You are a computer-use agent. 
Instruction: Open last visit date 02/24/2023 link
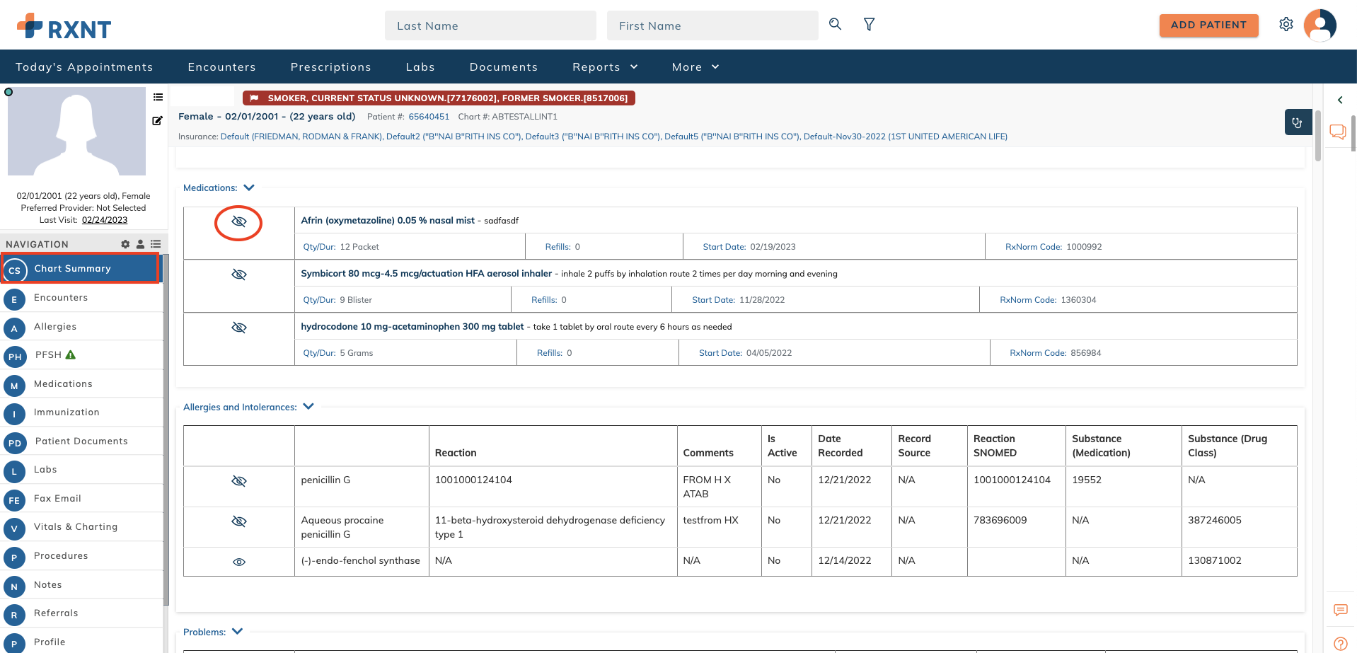105,220
